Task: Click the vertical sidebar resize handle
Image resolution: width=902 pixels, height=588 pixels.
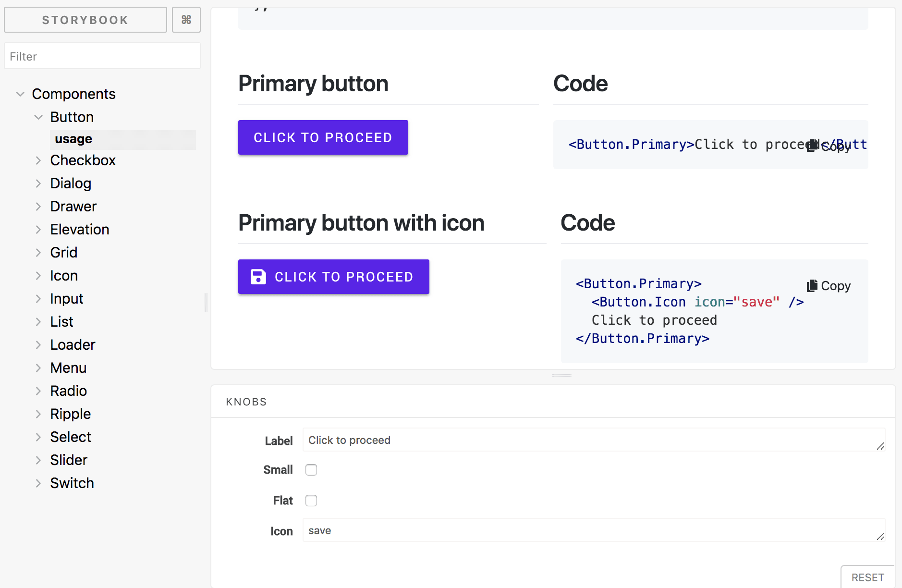Action: (206, 303)
